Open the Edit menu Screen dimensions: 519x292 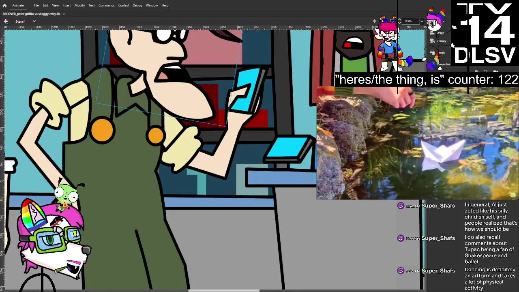coord(45,5)
